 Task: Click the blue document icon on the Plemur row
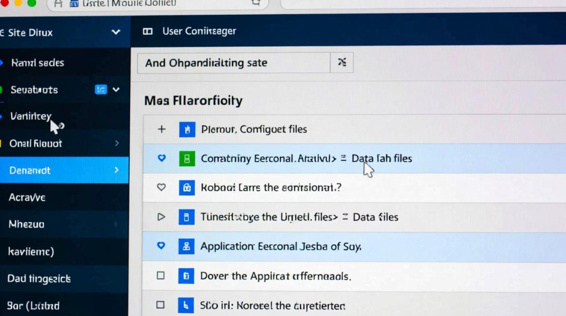coord(187,129)
